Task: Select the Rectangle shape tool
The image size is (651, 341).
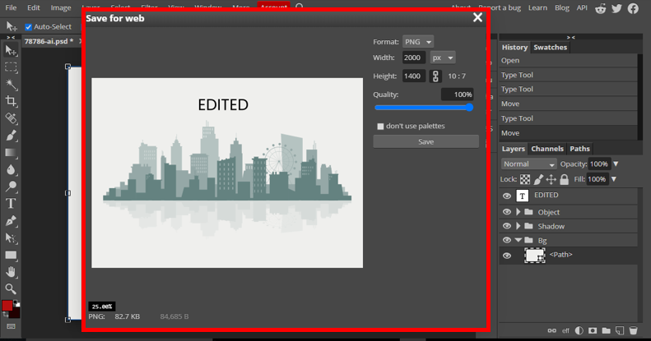Action: point(11,255)
